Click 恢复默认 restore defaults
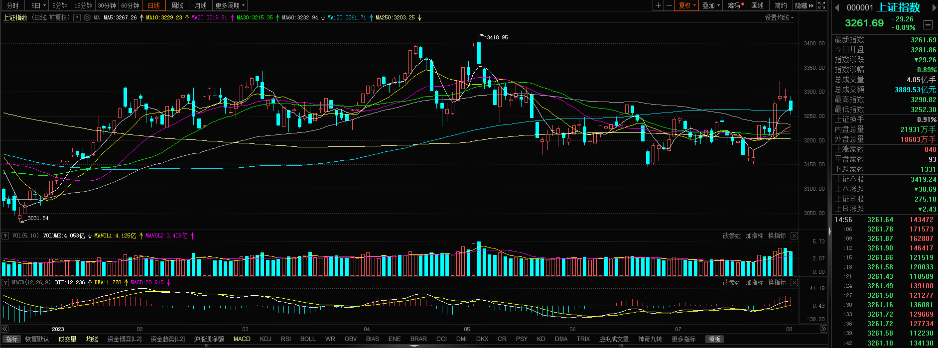 coord(37,339)
